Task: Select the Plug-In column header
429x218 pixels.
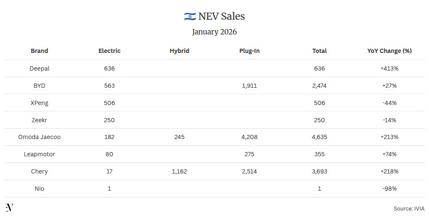Action: (249, 51)
